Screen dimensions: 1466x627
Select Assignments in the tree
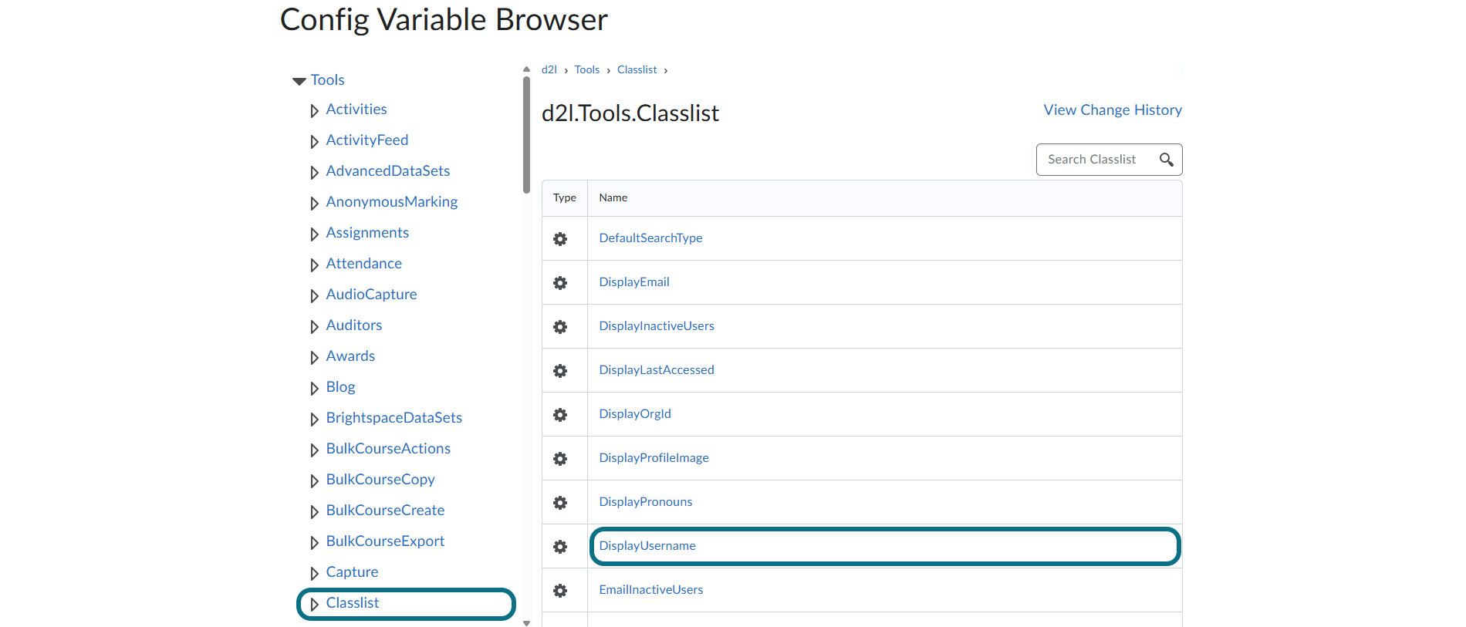[x=367, y=233]
